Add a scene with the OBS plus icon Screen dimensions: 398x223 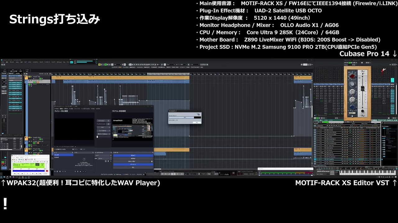(55, 171)
